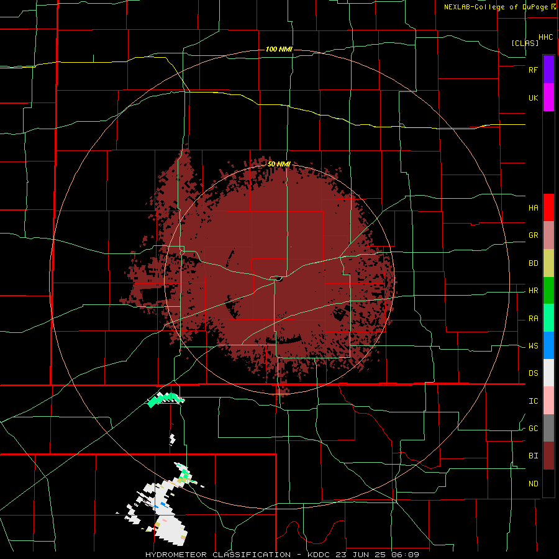The image size is (559, 559).
Task: Click the radar site marker at center
Action: coord(279,279)
